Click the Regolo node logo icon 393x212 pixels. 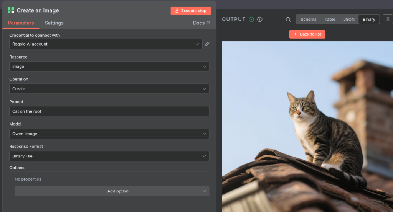[x=11, y=10]
